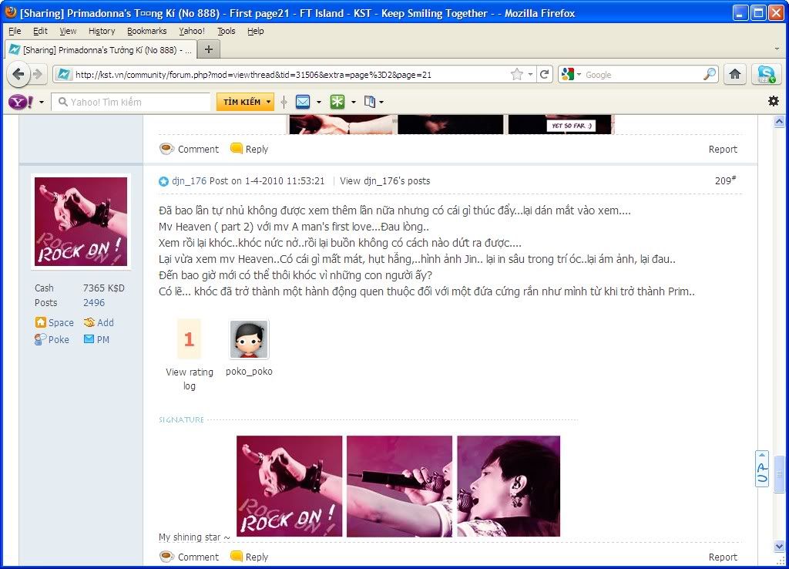Click poko_poko username link
Image resolution: width=789 pixels, height=569 pixels.
pos(249,372)
